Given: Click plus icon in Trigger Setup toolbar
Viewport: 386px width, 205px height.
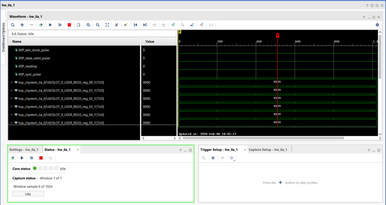Looking at the screenshot, I should tap(213, 158).
